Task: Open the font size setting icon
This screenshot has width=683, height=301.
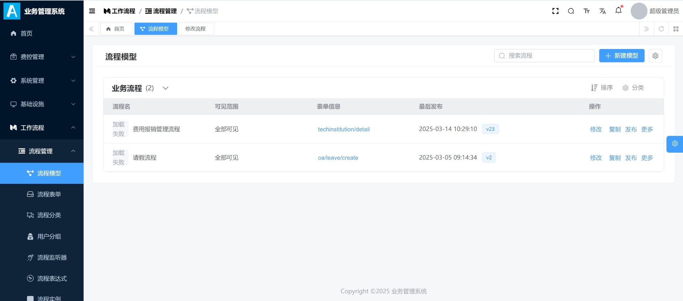Action: tap(587, 11)
